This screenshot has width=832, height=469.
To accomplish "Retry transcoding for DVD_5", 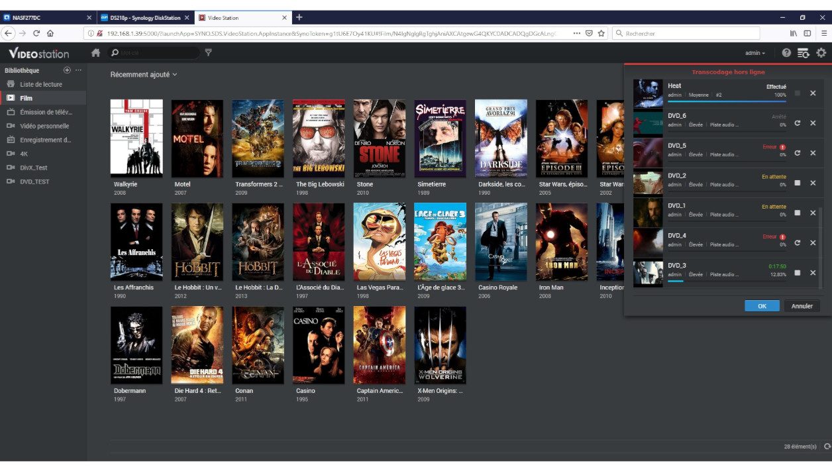I will 798,153.
